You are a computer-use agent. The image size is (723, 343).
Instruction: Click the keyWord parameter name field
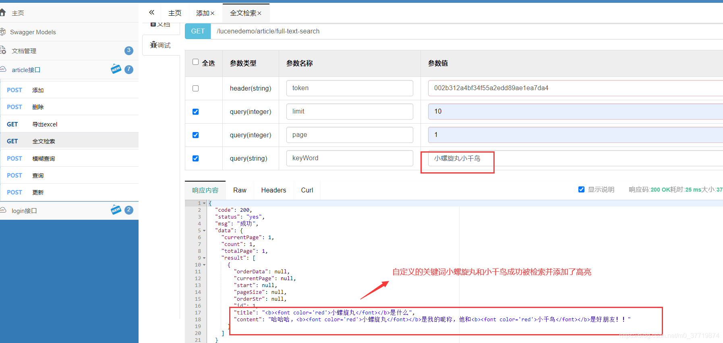click(x=350, y=158)
